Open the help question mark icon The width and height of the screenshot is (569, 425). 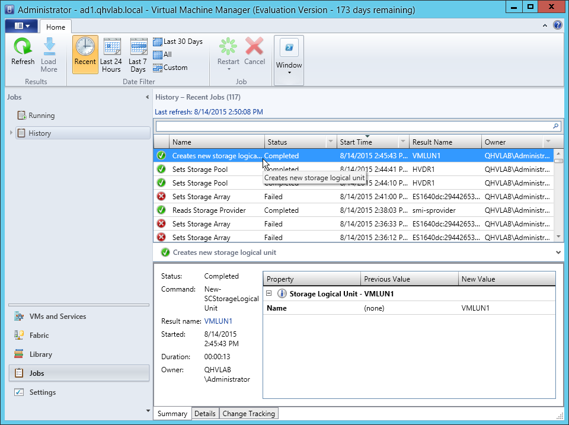pyautogui.click(x=557, y=25)
